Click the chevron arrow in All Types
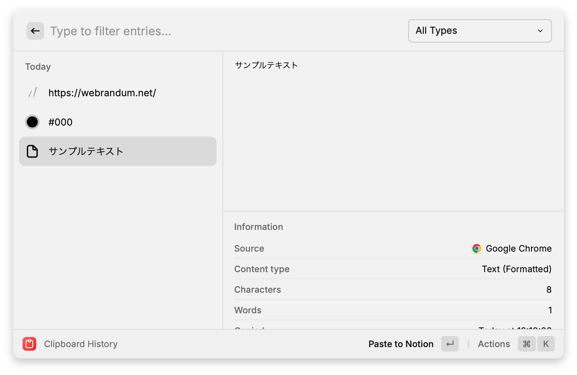Viewport: 577px width, 375px height. (x=540, y=31)
